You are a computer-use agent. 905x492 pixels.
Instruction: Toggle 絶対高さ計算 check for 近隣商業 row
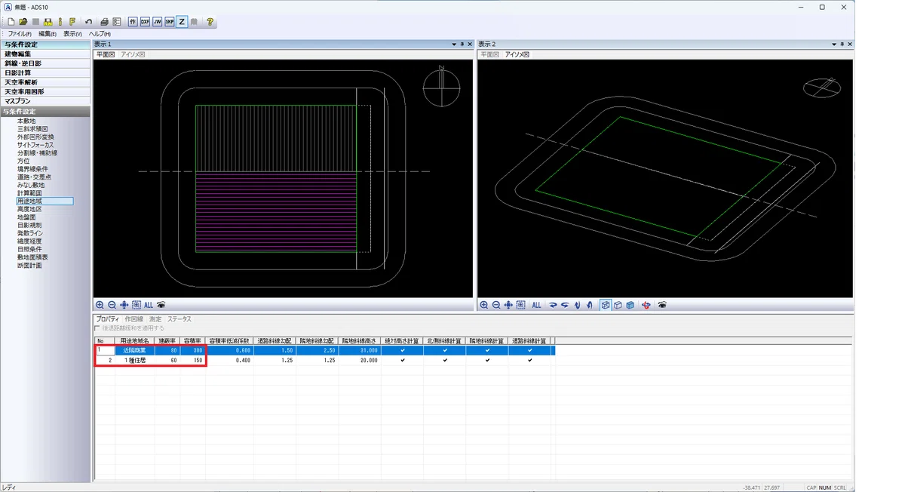pos(402,350)
